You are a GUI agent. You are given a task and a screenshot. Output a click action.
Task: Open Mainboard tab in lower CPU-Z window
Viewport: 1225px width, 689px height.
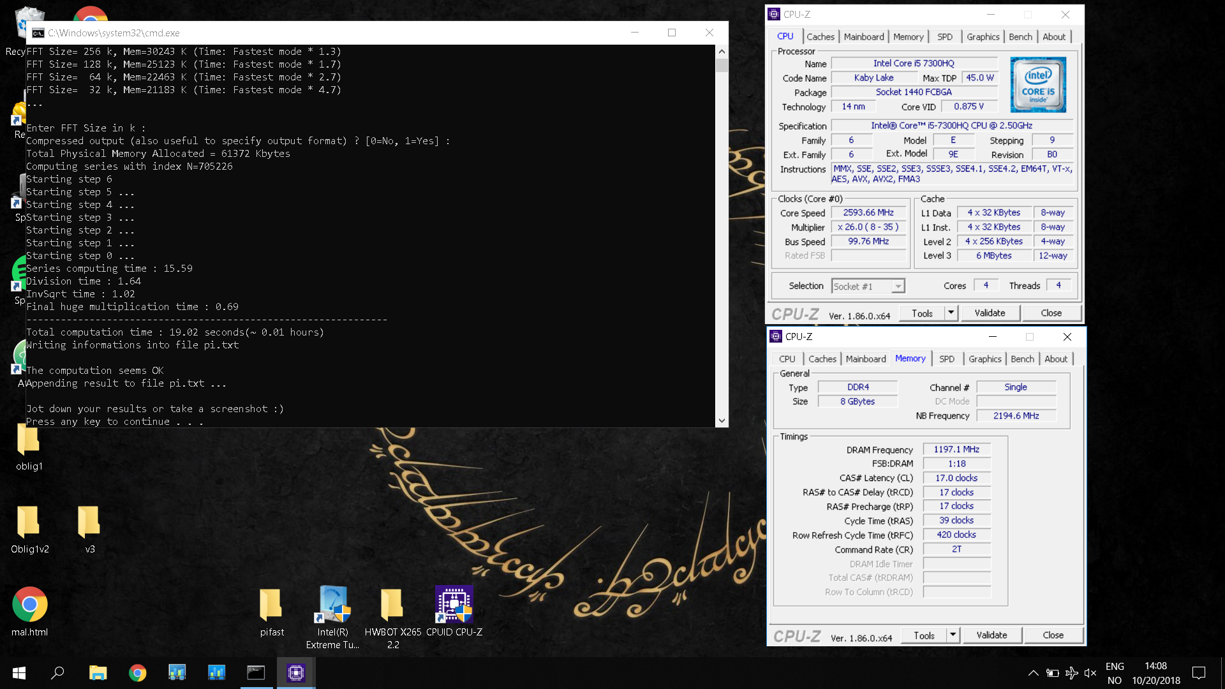(x=866, y=359)
